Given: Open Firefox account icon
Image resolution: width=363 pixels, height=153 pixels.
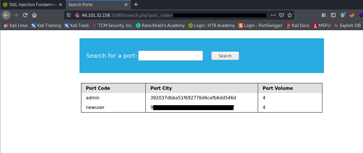Looking at the screenshot, I should [x=343, y=15].
